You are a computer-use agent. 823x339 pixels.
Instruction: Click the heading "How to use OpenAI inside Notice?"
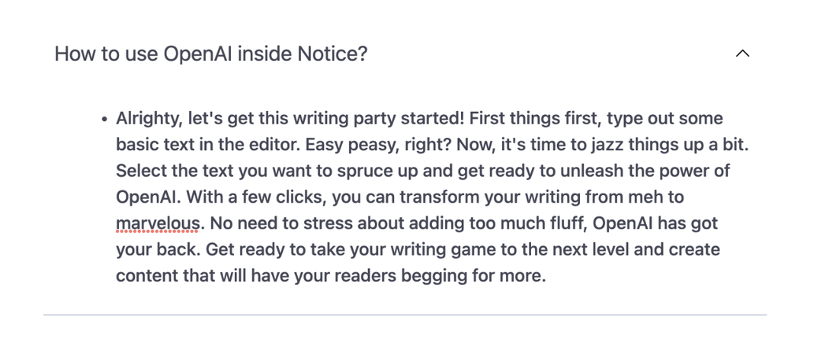pyautogui.click(x=211, y=53)
